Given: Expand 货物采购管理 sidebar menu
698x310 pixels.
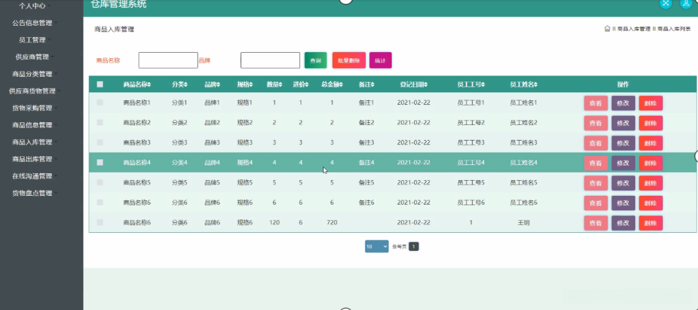Looking at the screenshot, I should click(32, 108).
